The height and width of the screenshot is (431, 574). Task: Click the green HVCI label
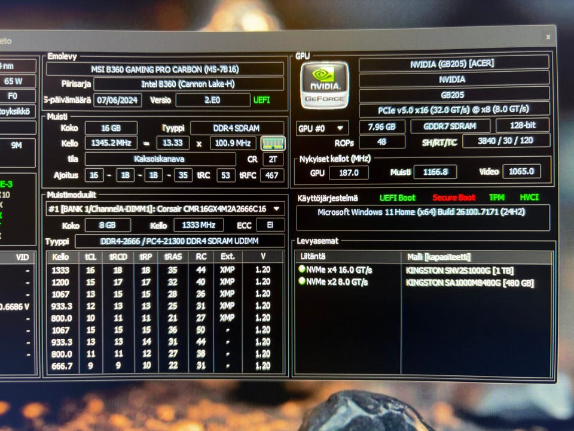point(529,197)
